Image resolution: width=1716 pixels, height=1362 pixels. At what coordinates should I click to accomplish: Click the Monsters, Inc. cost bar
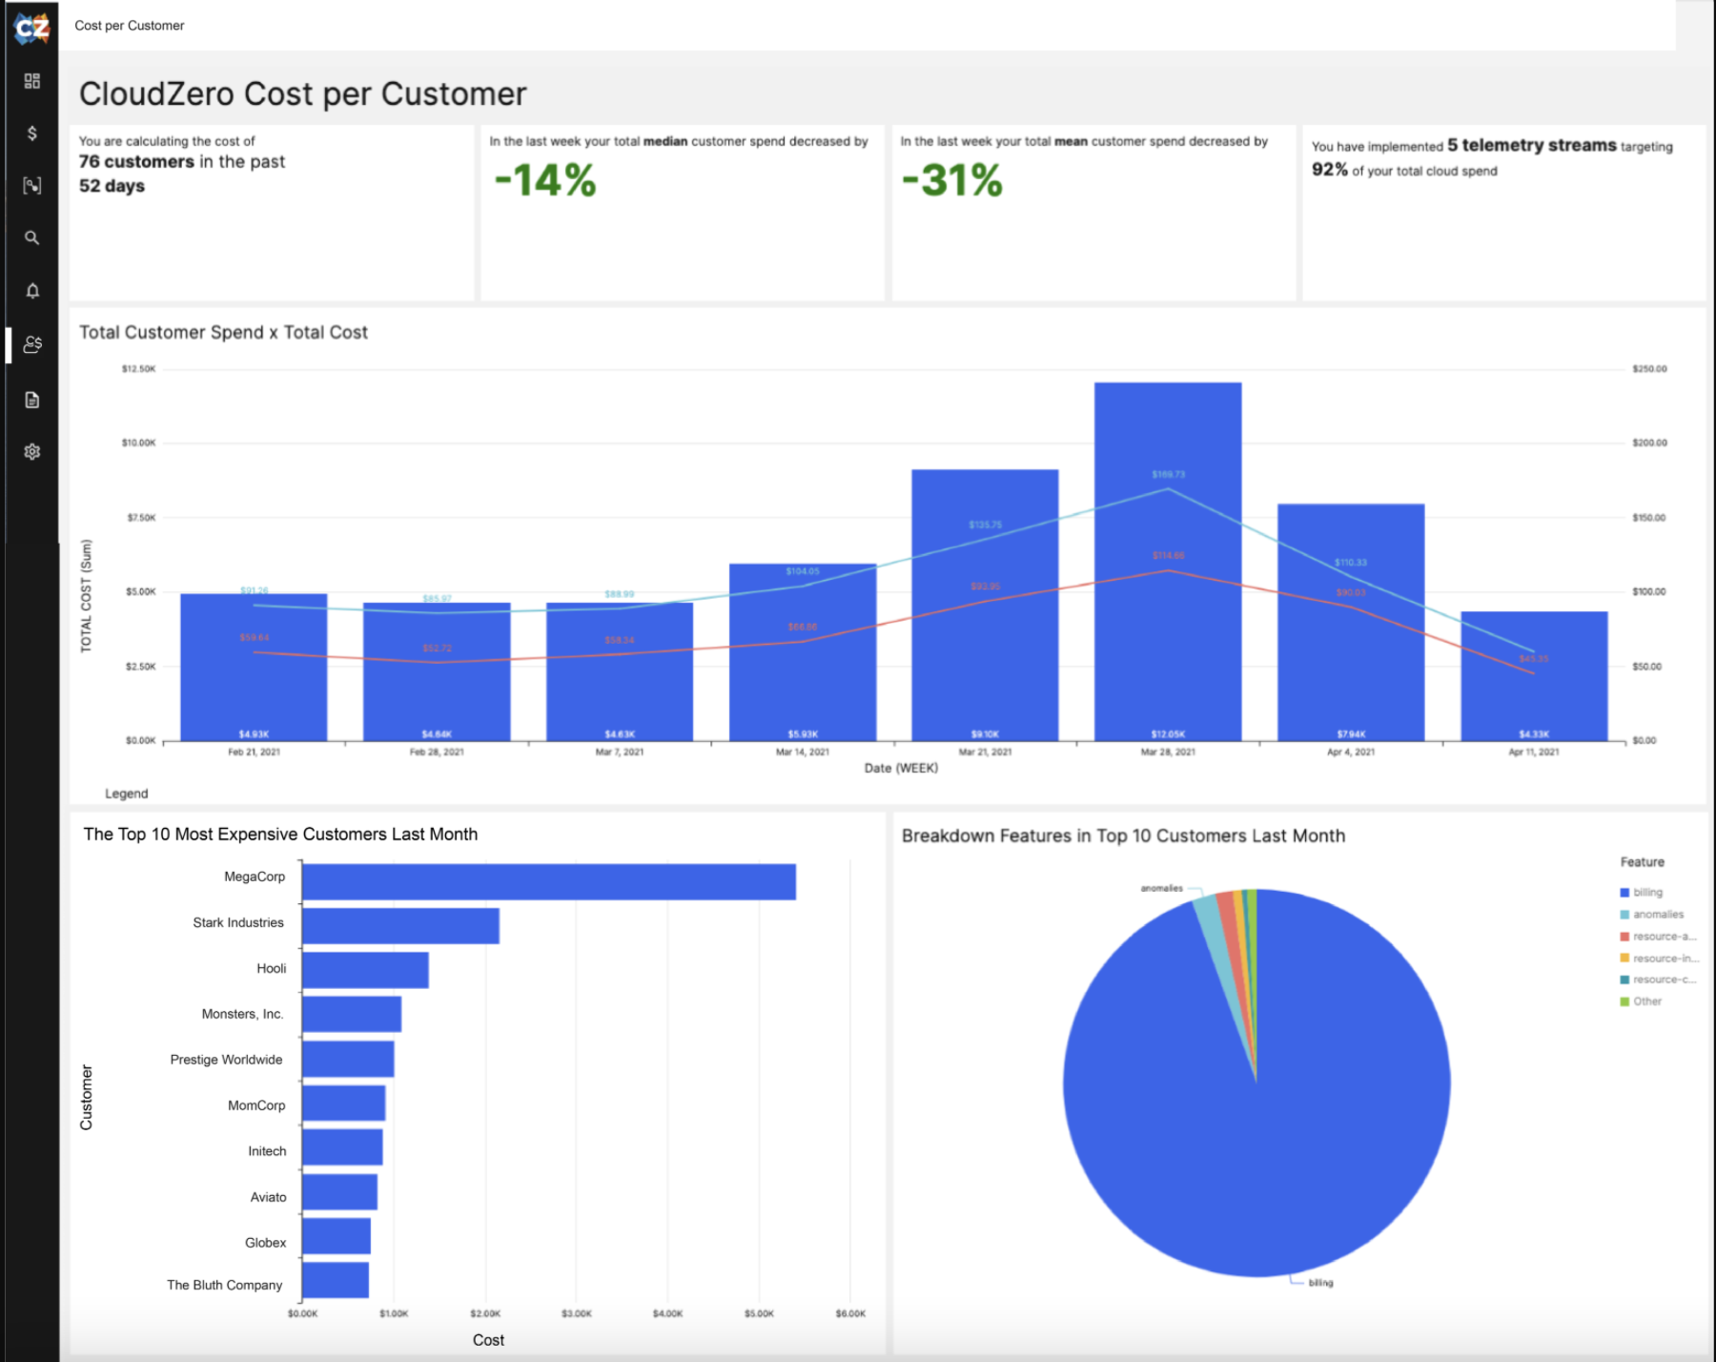pos(352,1014)
